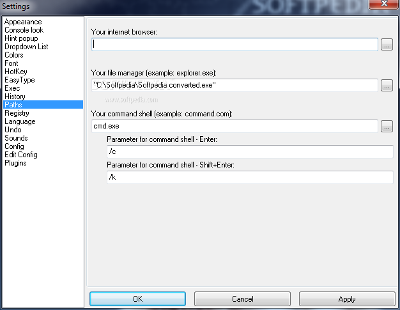Edit the Shift+Enter parameter field containing /k
The image size is (400, 310).
[x=250, y=177]
